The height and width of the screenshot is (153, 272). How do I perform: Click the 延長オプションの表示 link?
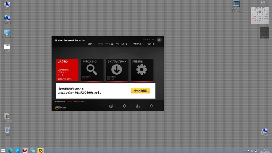(x=79, y=102)
